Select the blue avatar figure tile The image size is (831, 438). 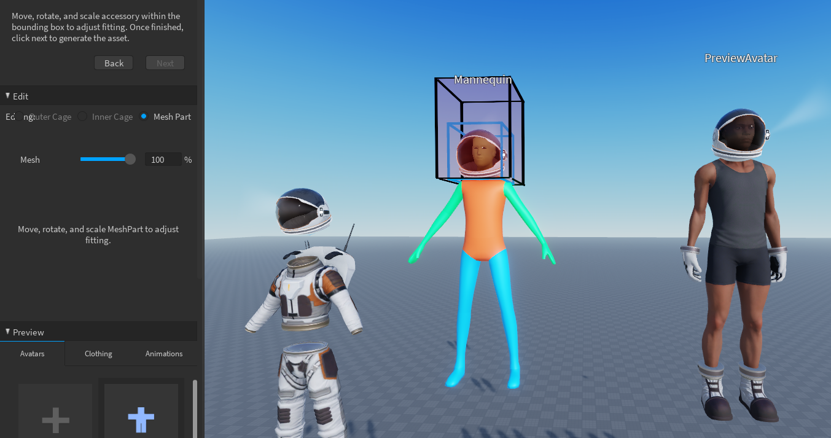click(x=141, y=411)
